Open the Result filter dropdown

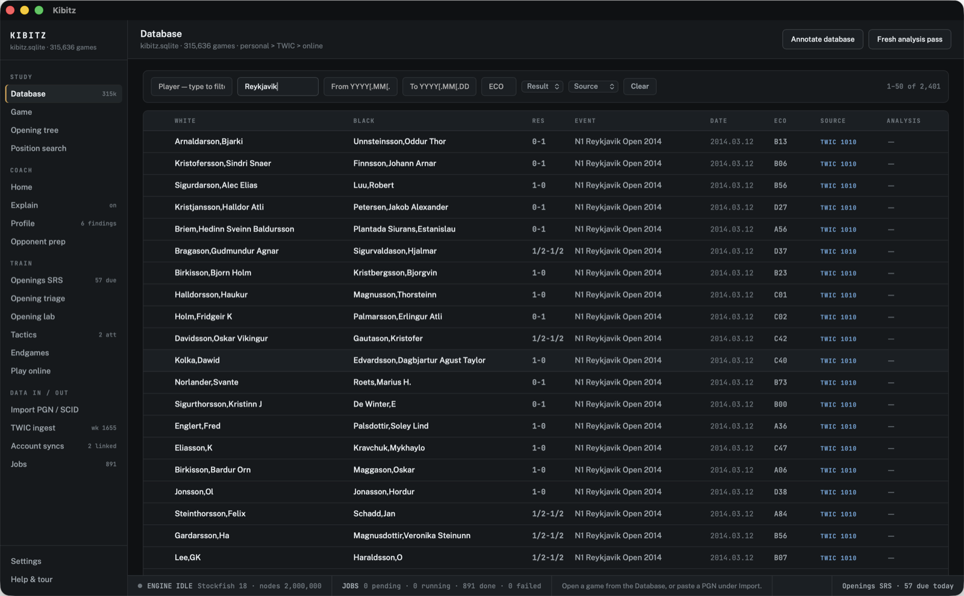542,86
